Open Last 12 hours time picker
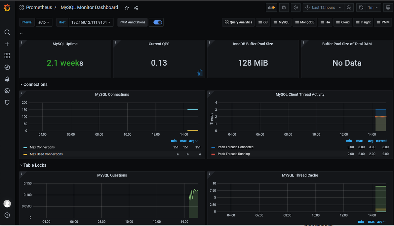 tap(323, 8)
